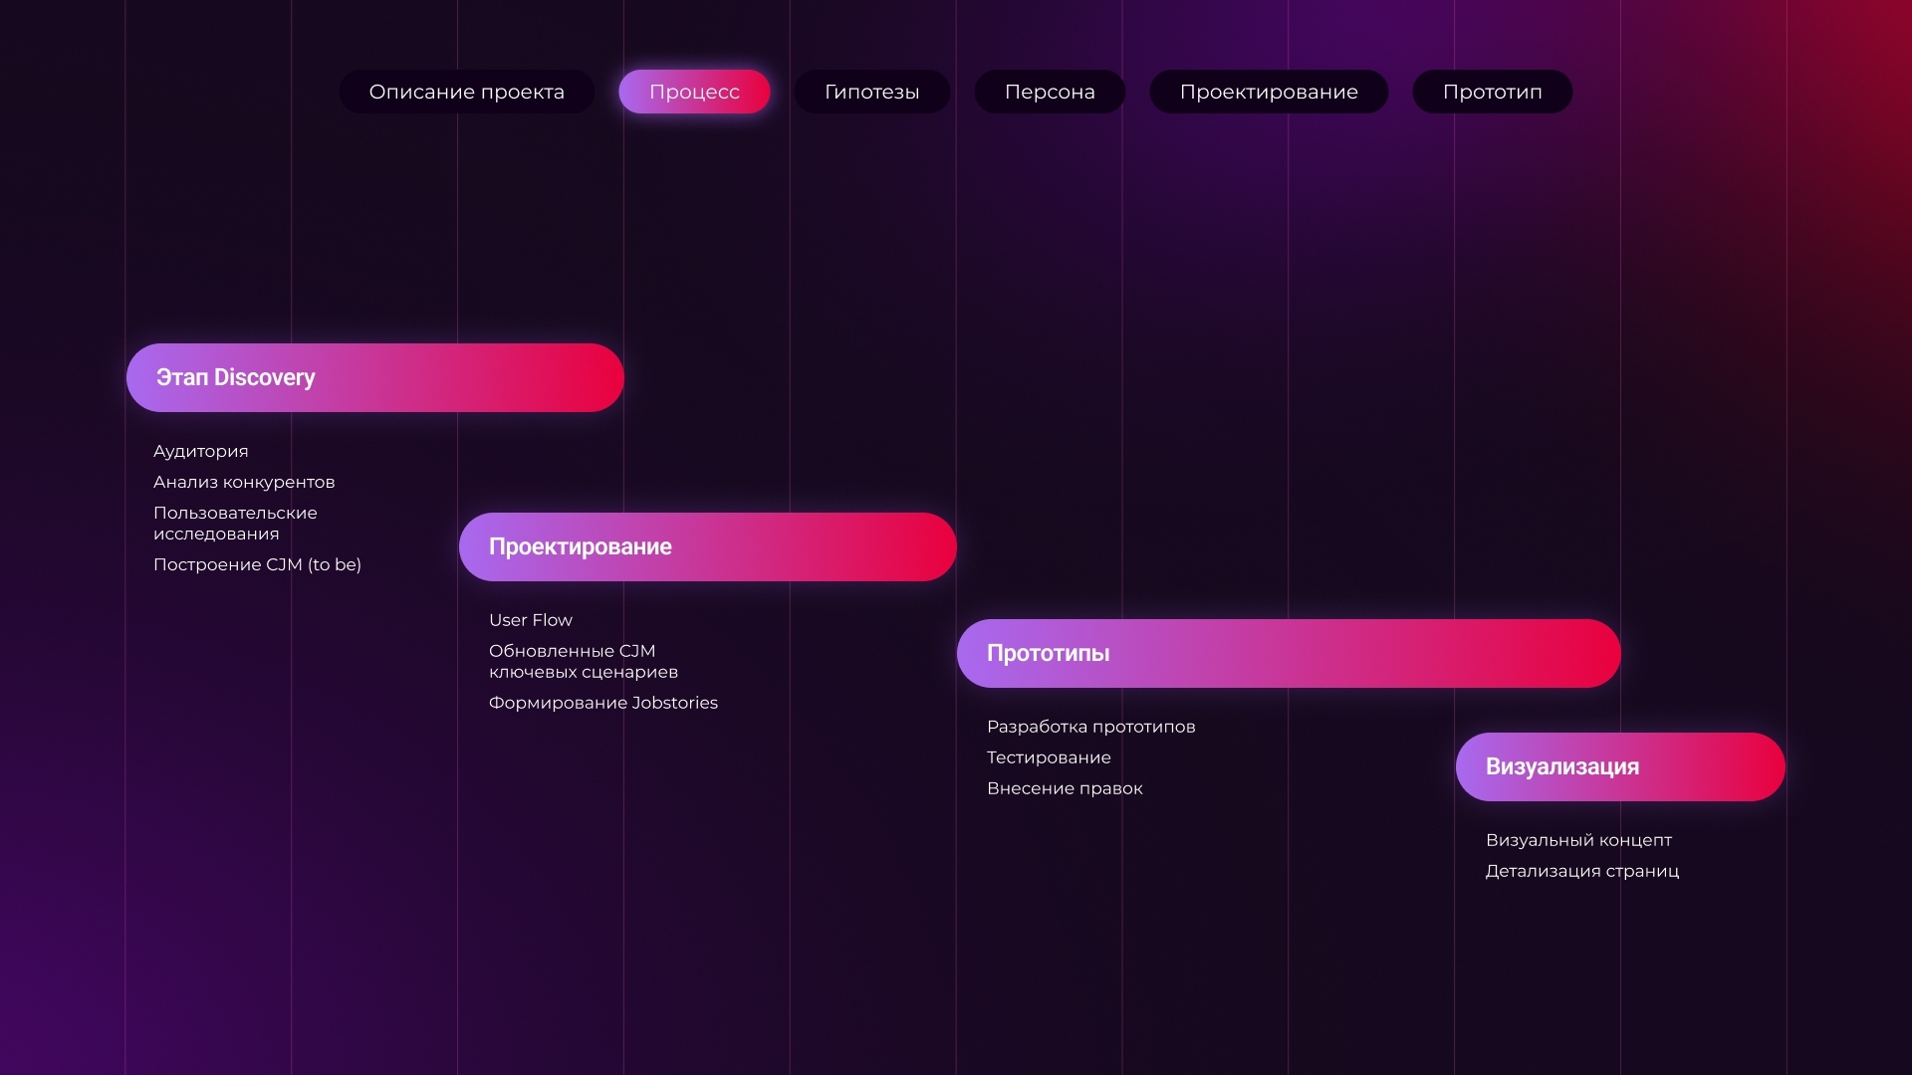Click Визуальный концепт item
Viewport: 1912px width, 1075px height.
1578,840
